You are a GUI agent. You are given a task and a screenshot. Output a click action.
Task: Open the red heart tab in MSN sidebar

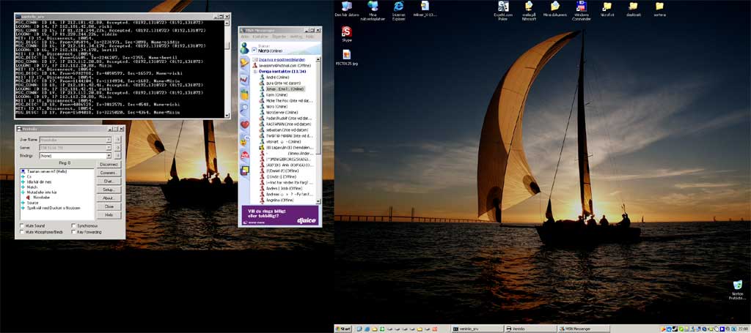(x=245, y=124)
